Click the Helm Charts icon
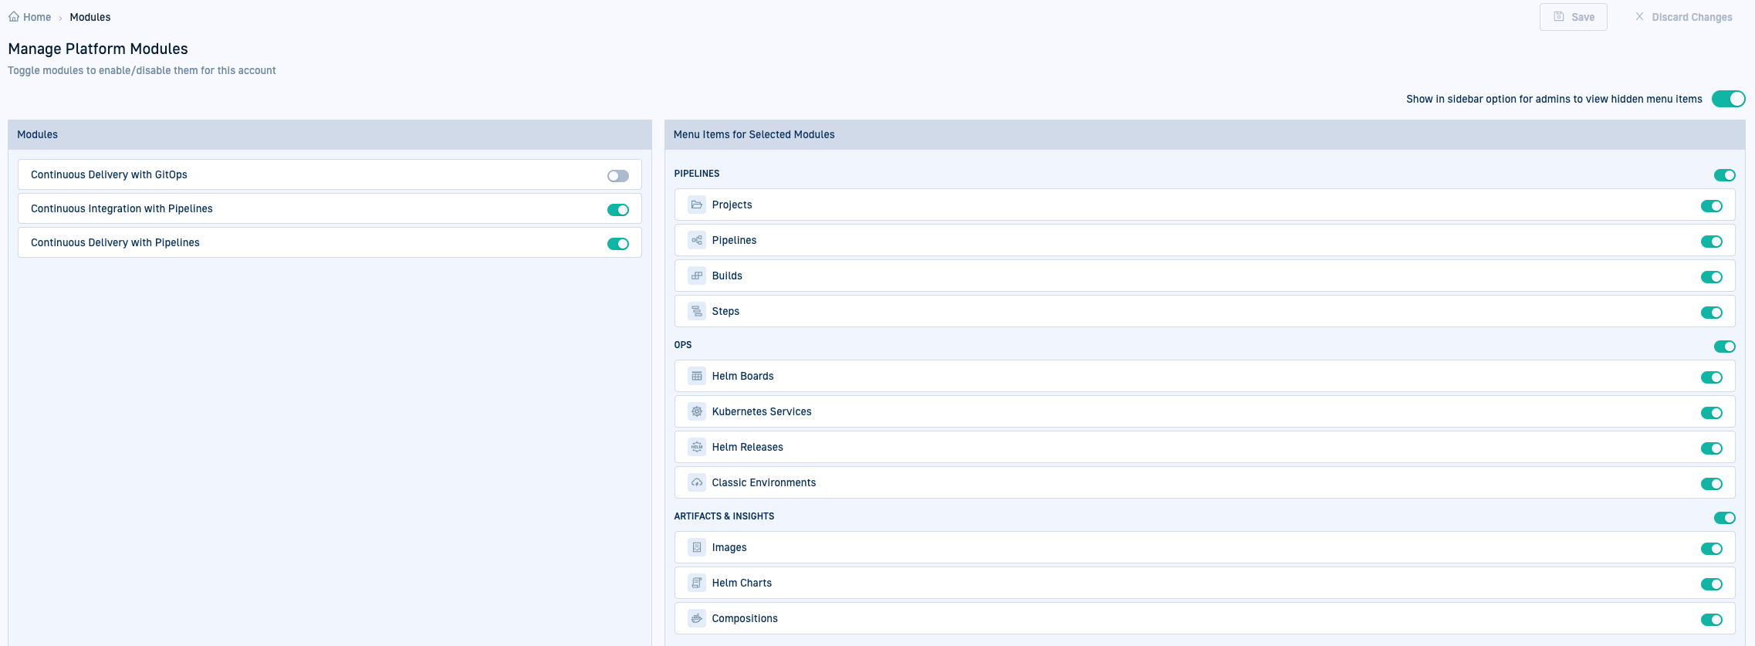 click(x=697, y=583)
